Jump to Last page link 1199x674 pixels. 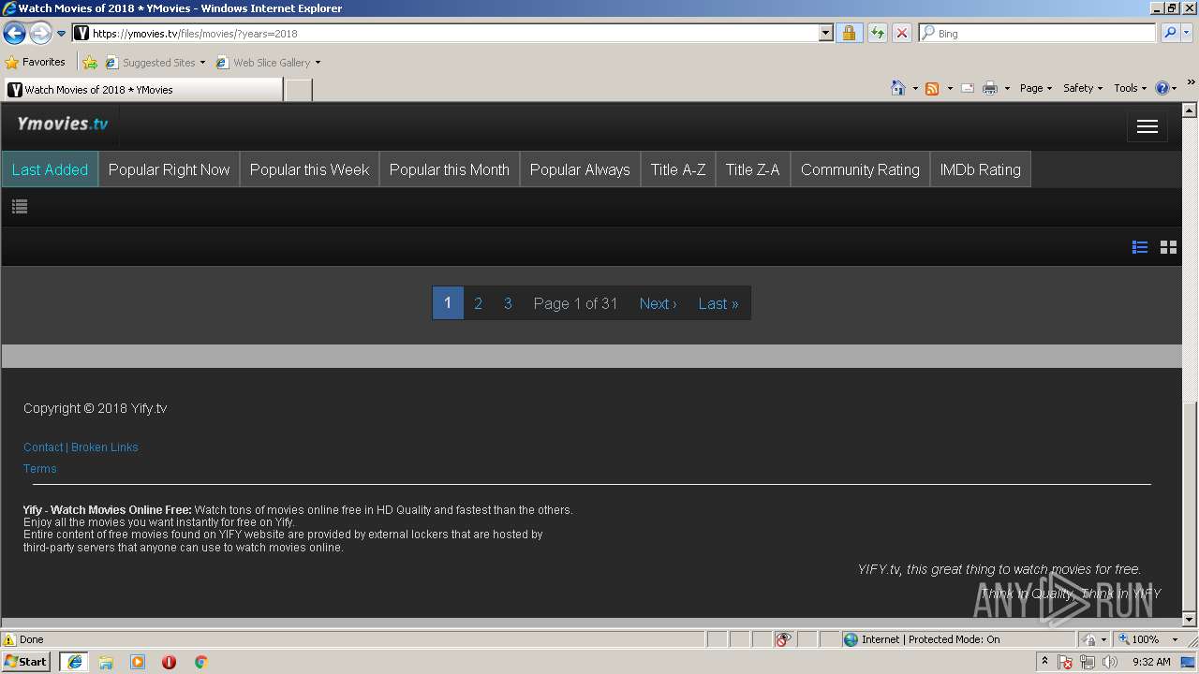(718, 303)
